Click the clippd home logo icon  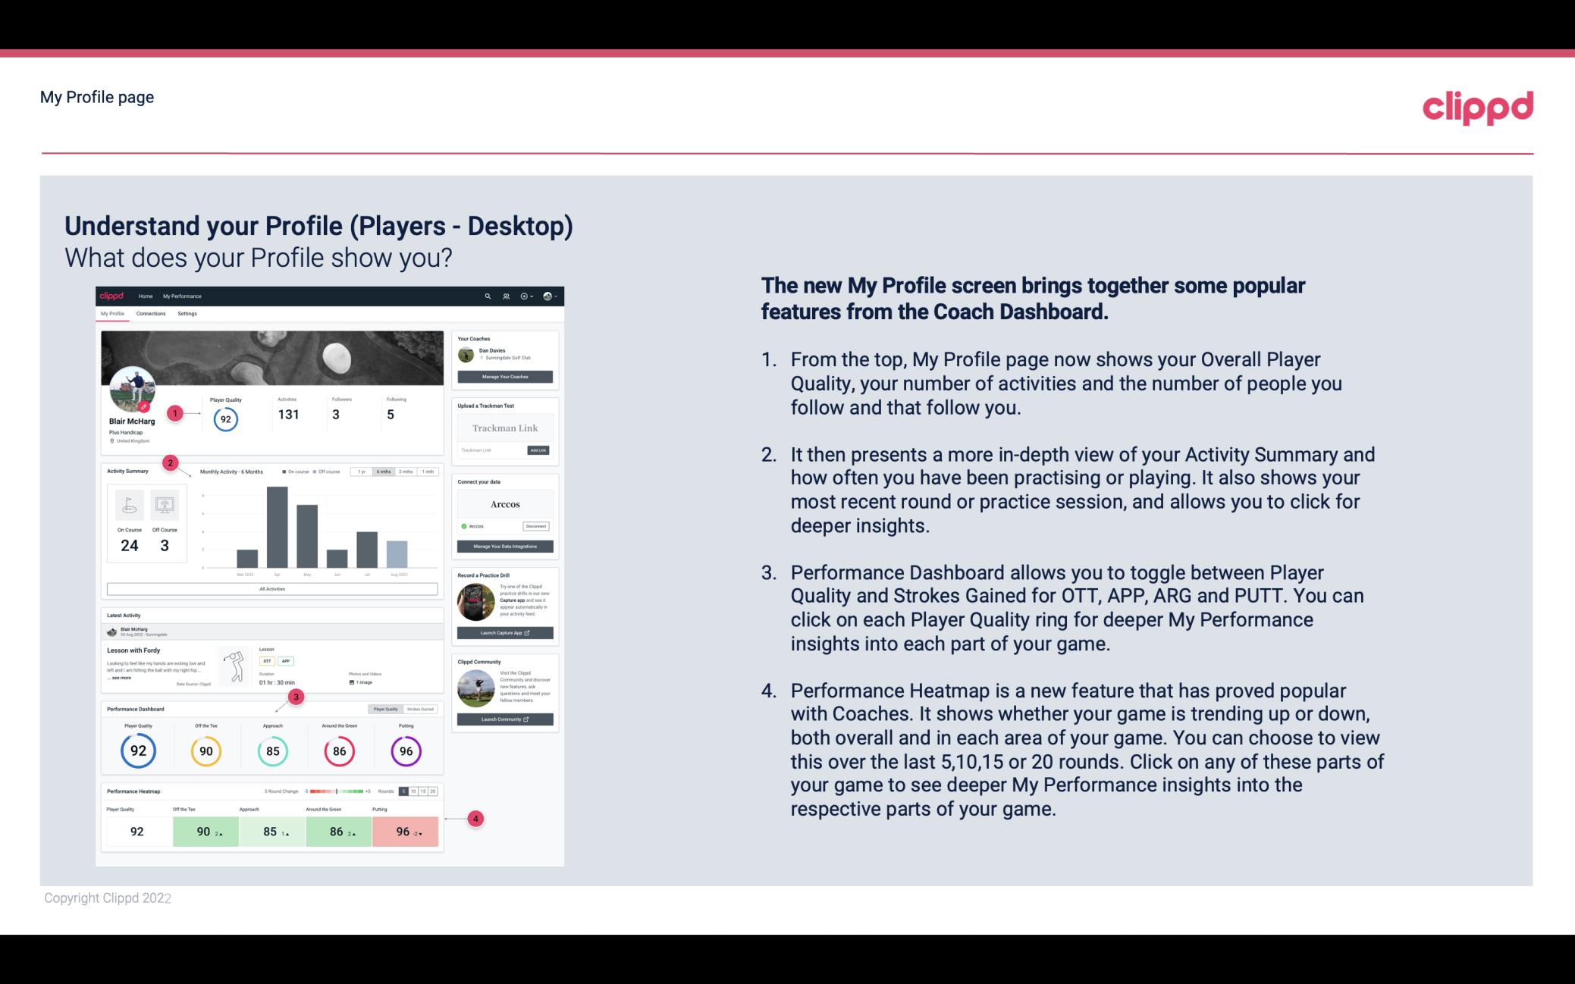[x=114, y=296]
